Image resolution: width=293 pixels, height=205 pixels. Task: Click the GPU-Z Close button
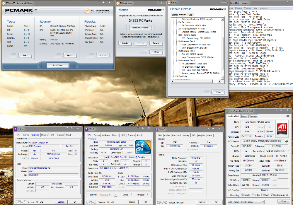click(283, 201)
